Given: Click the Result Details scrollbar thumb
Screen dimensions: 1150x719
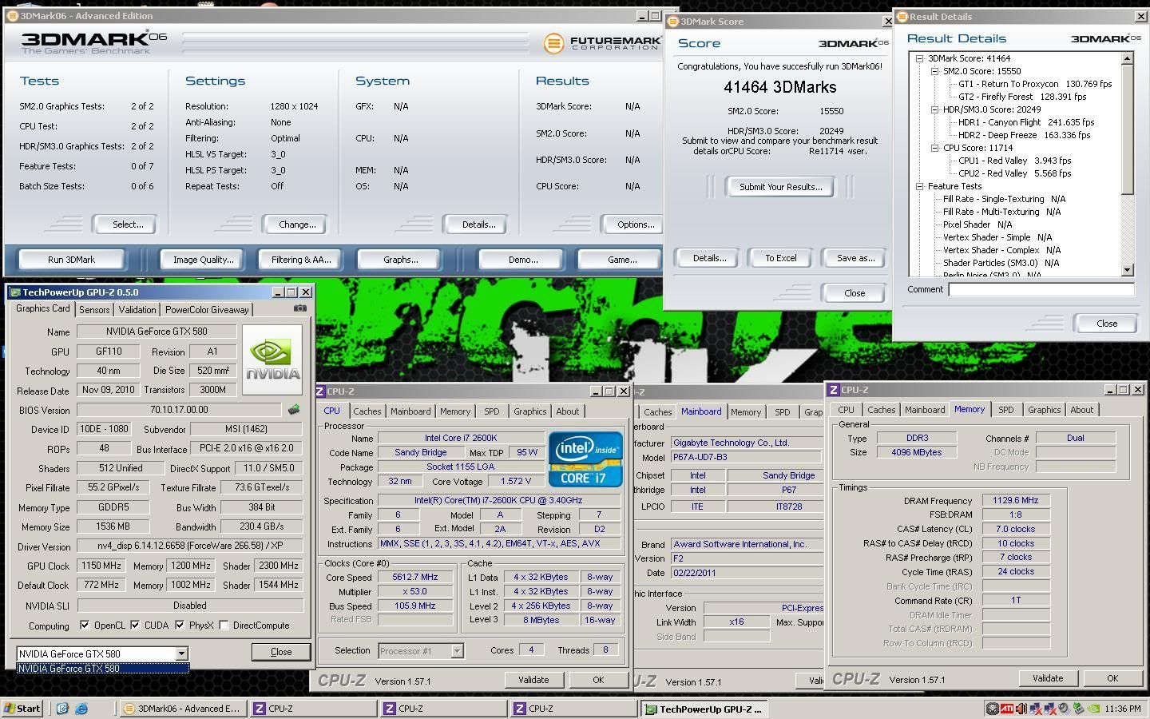Looking at the screenshot, I should tap(1128, 130).
